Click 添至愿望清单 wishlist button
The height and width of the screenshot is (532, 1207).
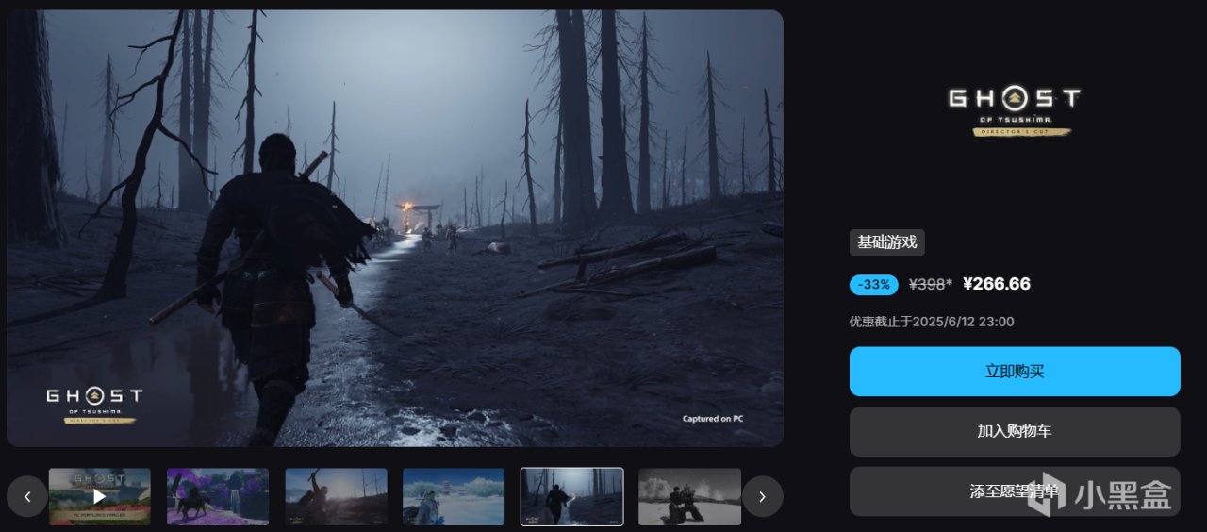point(1015,491)
